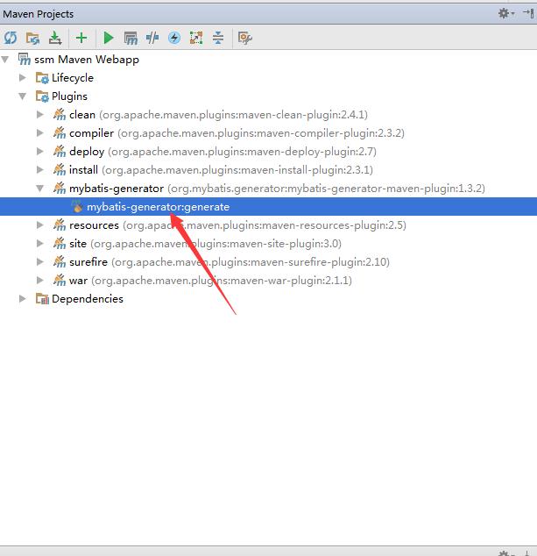
Task: Collapse the Plugins node
Action: (22, 96)
